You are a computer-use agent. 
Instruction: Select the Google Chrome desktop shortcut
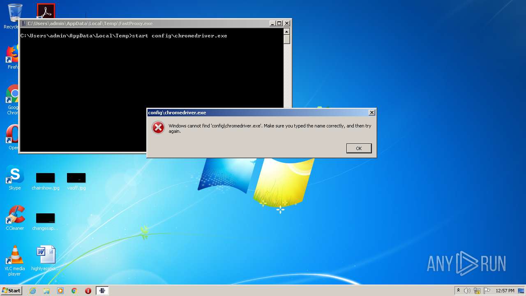coord(13,100)
